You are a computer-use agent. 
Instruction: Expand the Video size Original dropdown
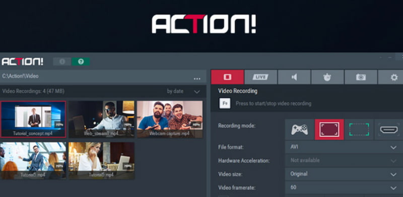[x=344, y=174]
